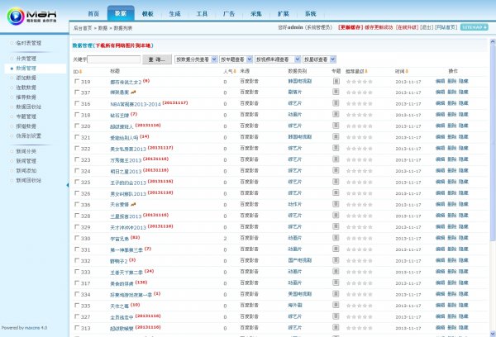Tick the checkbox for row 319
The image size is (496, 337).
(x=77, y=81)
